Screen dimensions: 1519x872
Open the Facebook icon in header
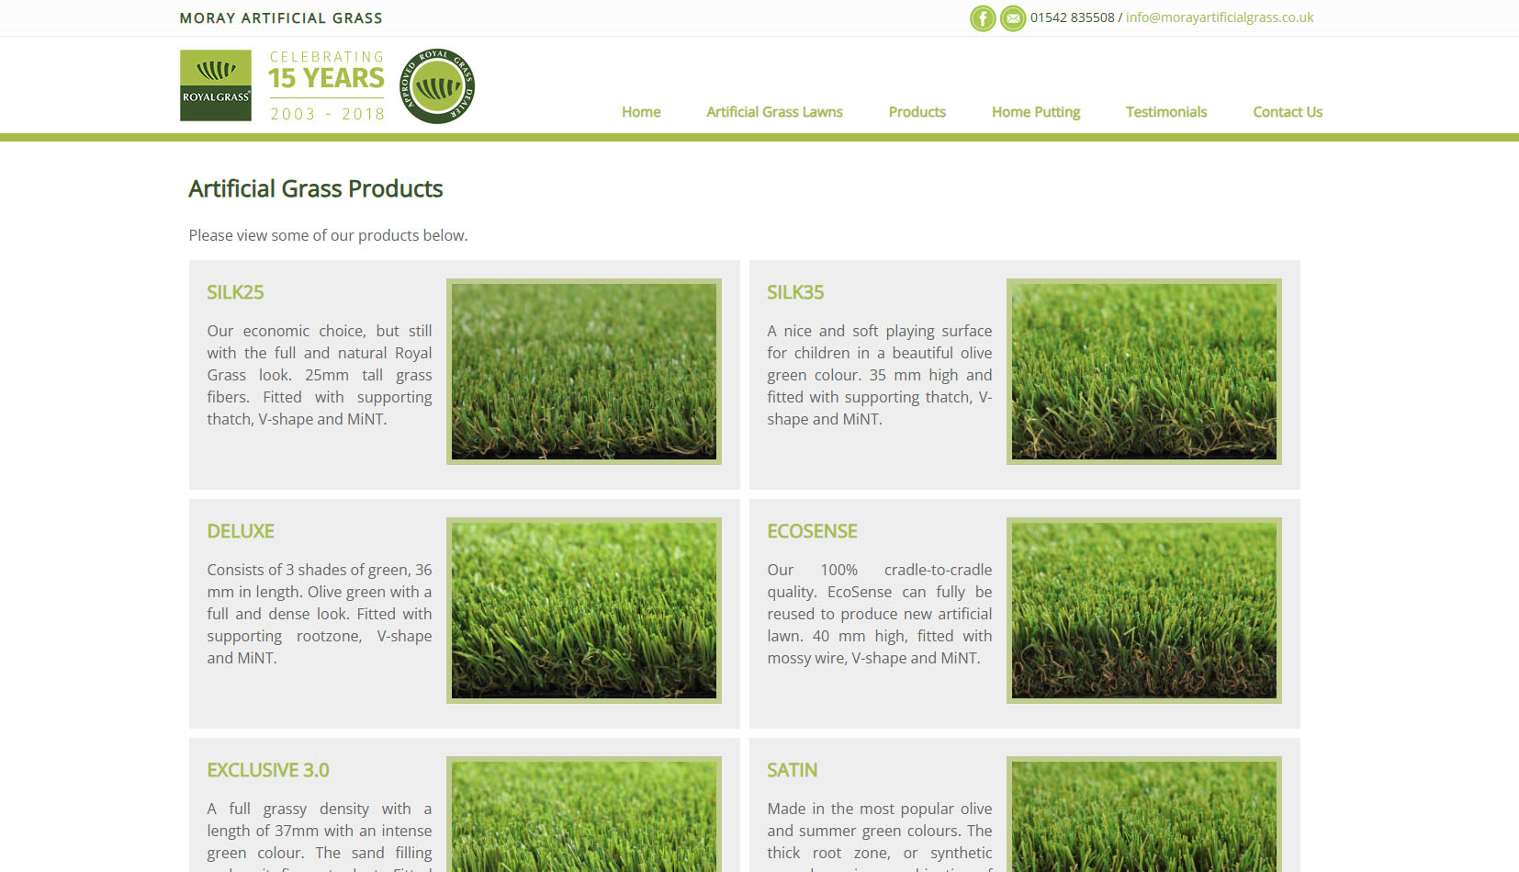[x=983, y=18]
